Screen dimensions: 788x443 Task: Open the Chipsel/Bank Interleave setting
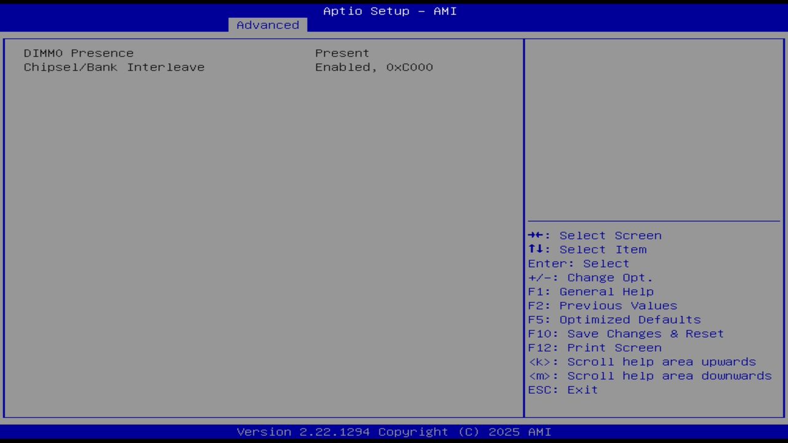pos(114,67)
